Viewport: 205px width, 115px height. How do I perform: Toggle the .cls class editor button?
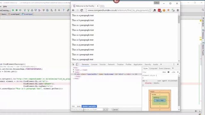(173, 72)
